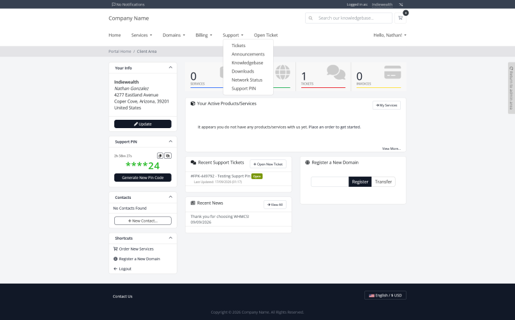Collapse the Your Info panel

click(170, 68)
